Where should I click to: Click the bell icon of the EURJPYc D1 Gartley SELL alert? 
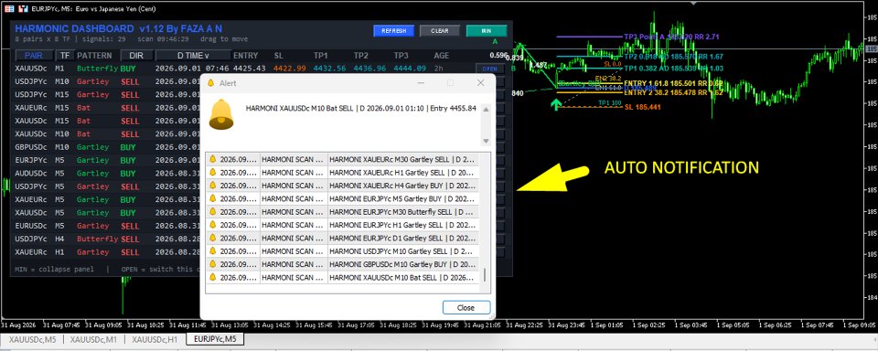tap(213, 238)
